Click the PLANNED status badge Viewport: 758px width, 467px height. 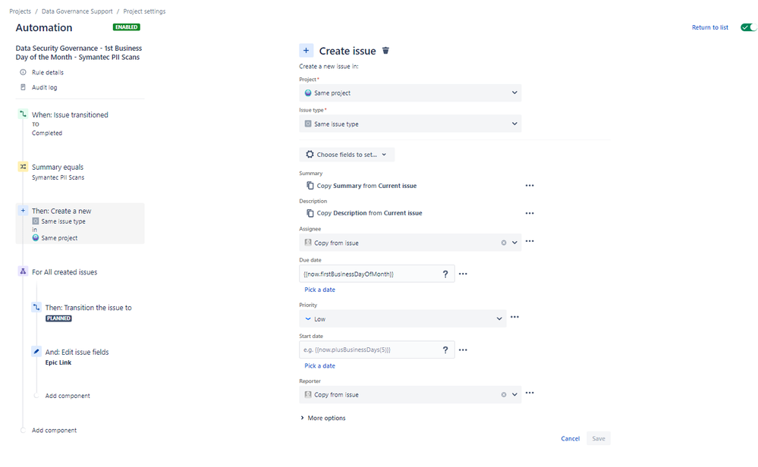[58, 318]
